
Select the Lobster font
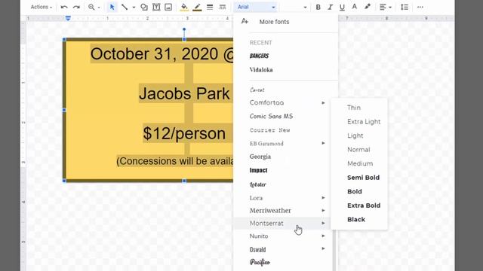(258, 184)
